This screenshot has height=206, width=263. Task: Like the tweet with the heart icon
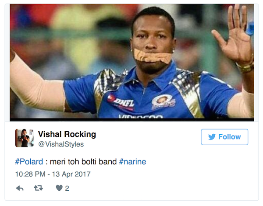[59, 188]
